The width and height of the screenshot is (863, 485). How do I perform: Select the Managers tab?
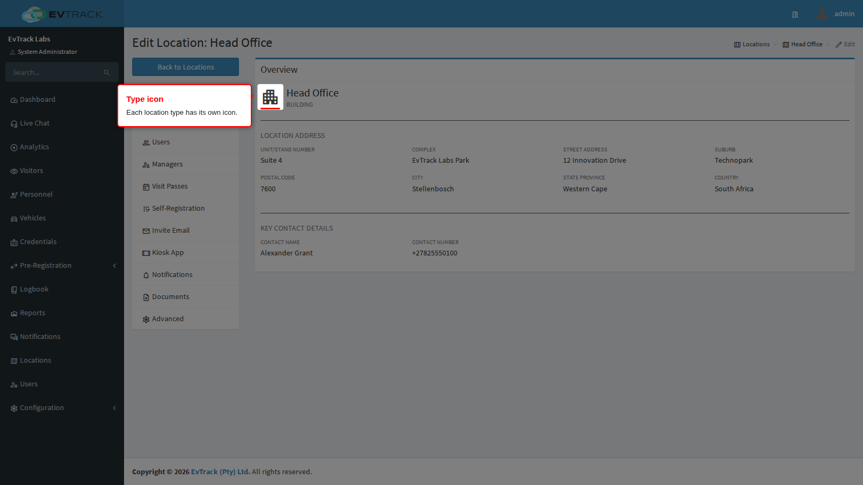click(186, 164)
